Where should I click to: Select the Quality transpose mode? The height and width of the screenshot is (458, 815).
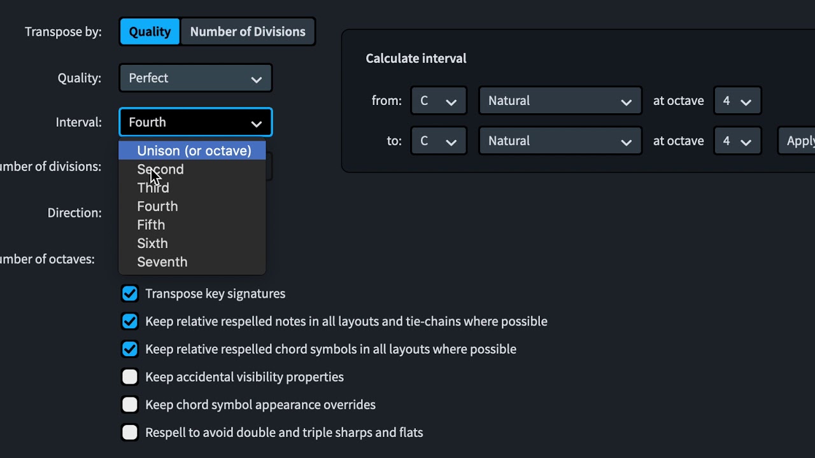coord(150,32)
